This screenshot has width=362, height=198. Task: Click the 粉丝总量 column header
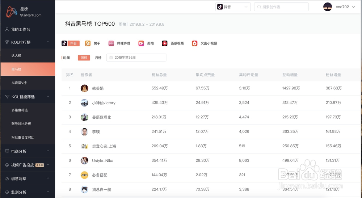(x=159, y=75)
